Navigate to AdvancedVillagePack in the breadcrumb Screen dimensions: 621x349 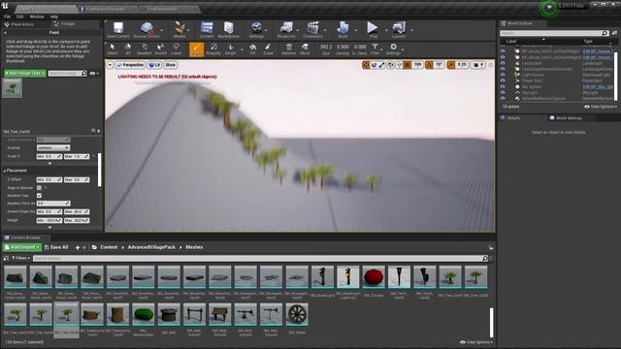pyautogui.click(x=151, y=247)
